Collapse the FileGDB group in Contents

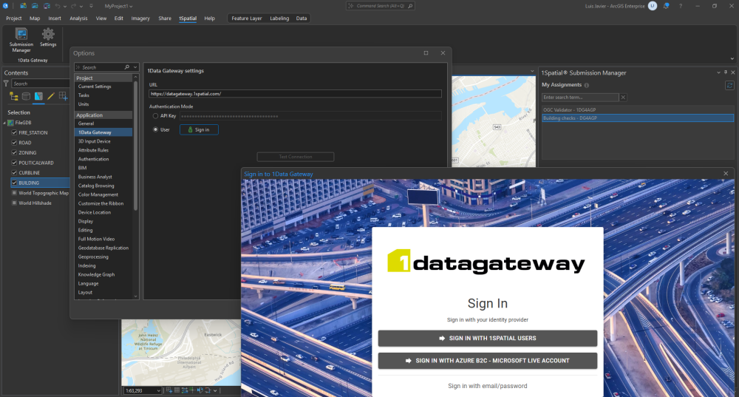(4, 123)
